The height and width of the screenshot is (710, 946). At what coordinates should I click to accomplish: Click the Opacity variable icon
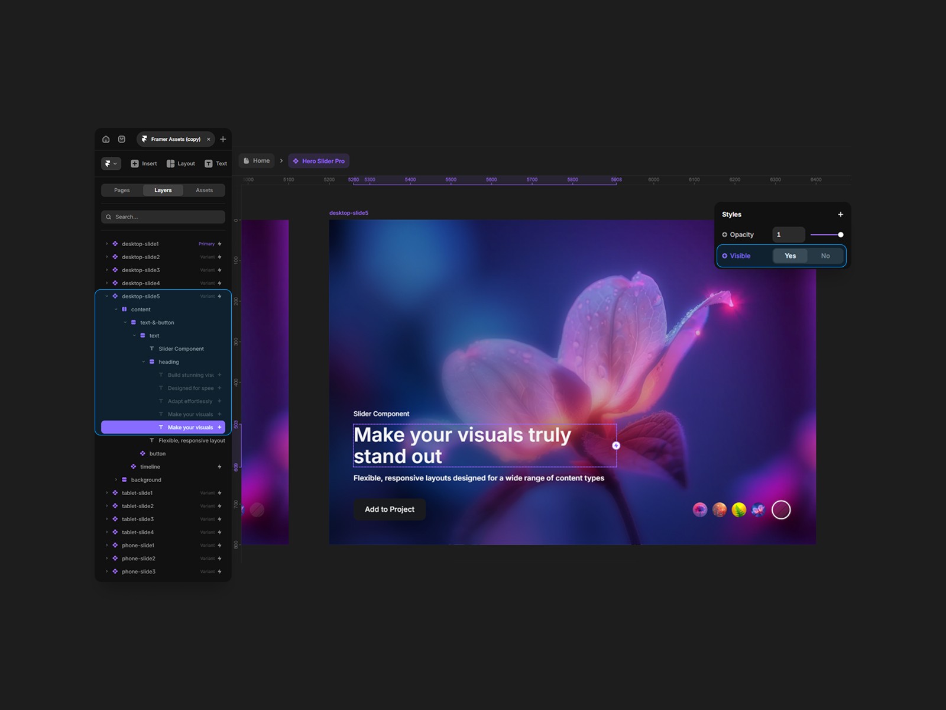click(725, 235)
